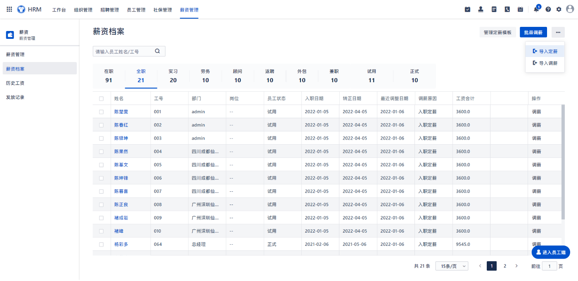Click the 进入员工端 floating button
Screen dimensions: 578x281
coord(551,252)
